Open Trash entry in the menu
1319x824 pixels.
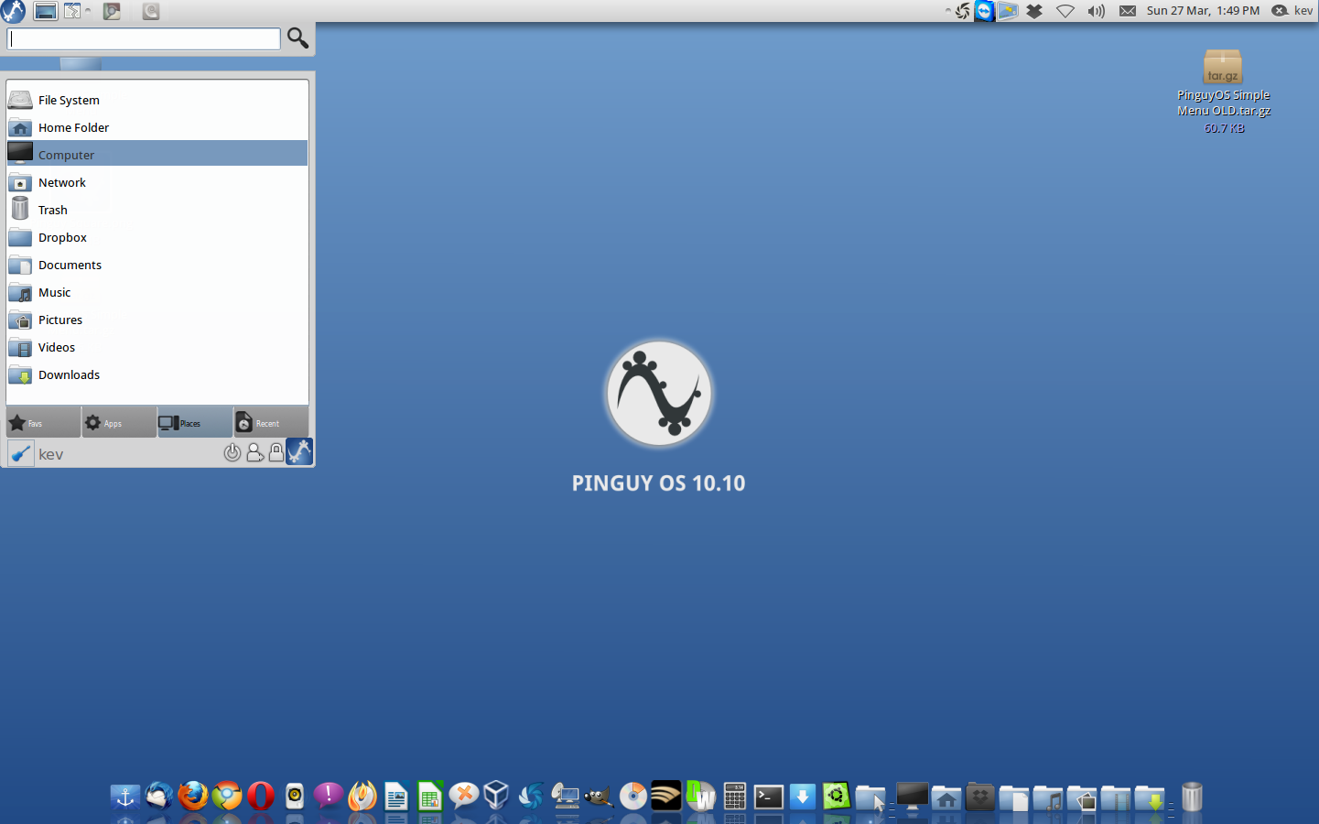(x=157, y=210)
